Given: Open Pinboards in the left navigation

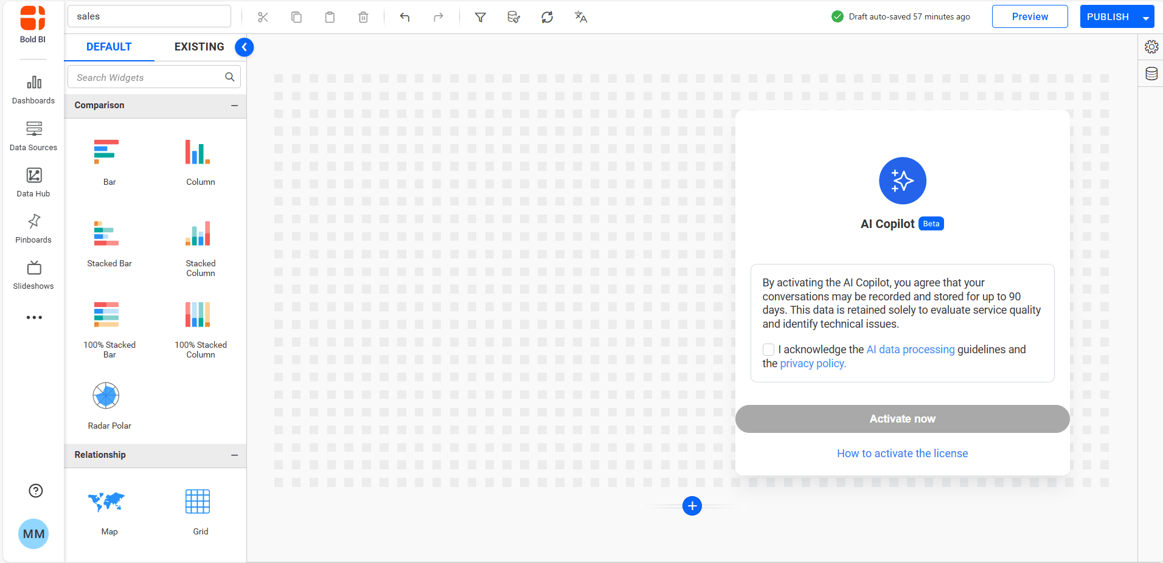Looking at the screenshot, I should click(x=33, y=228).
